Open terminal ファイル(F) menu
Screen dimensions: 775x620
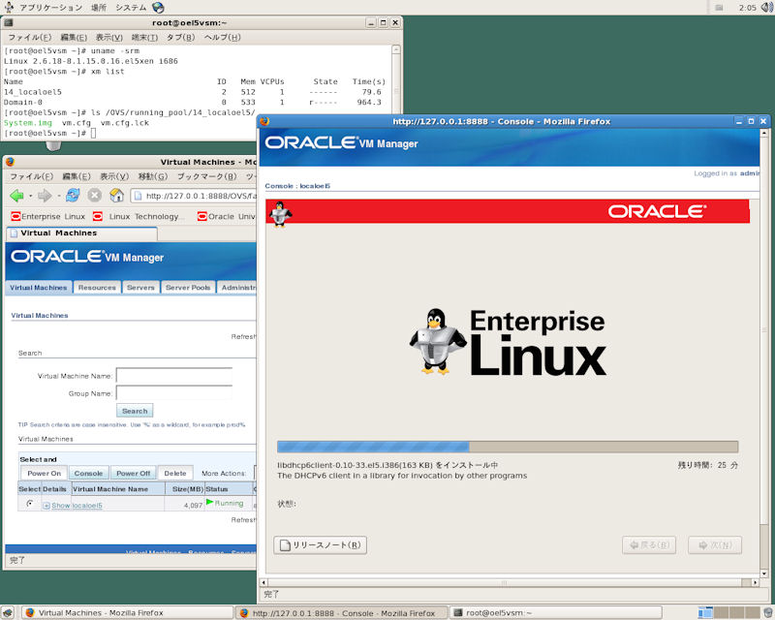point(30,37)
